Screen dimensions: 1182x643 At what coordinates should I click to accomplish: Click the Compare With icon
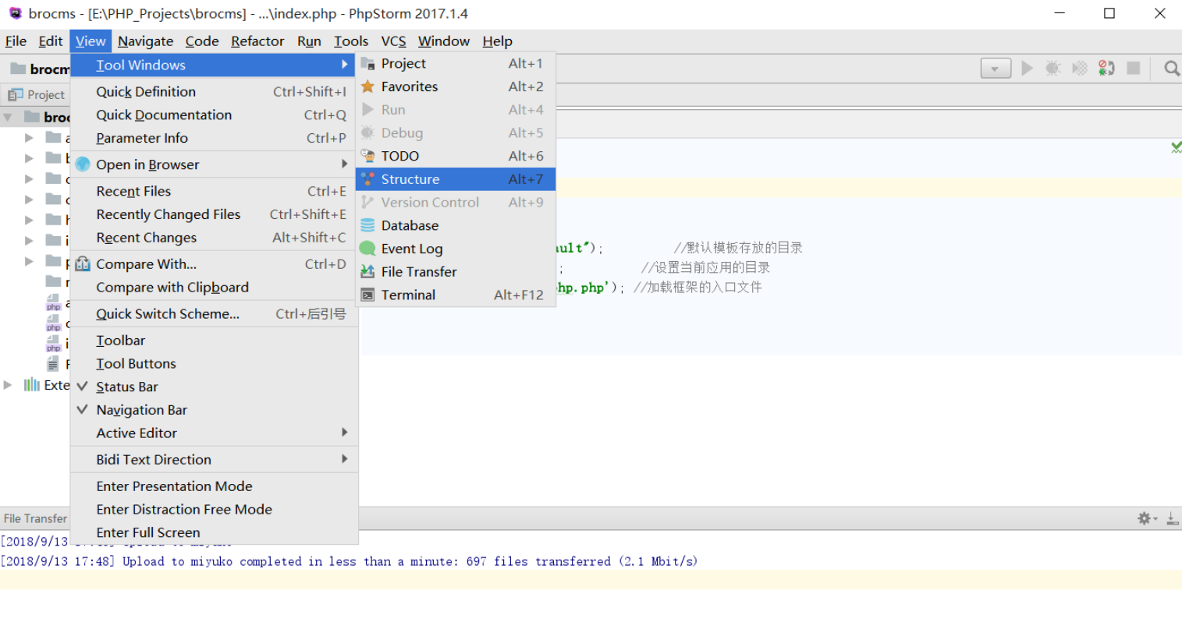click(x=83, y=264)
